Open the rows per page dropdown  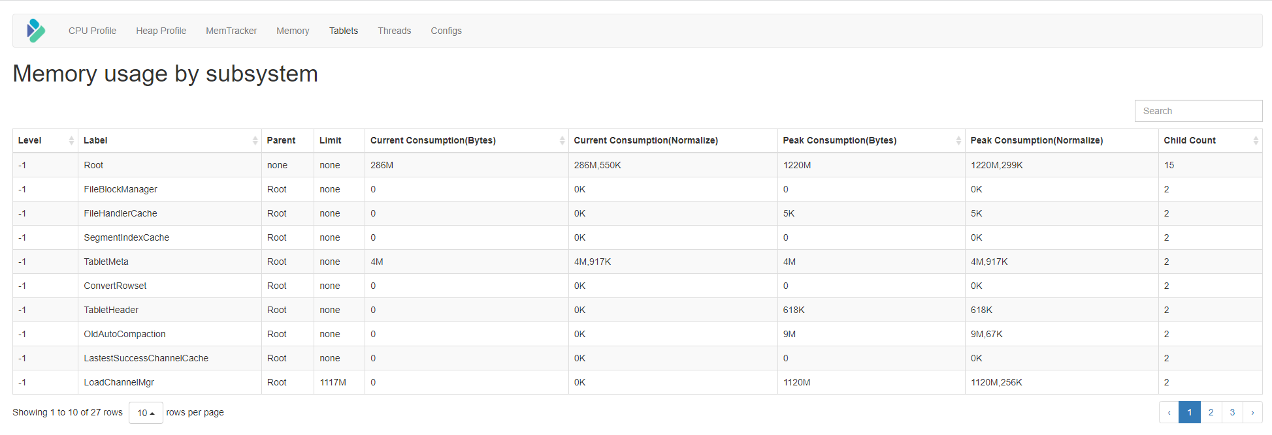point(146,413)
